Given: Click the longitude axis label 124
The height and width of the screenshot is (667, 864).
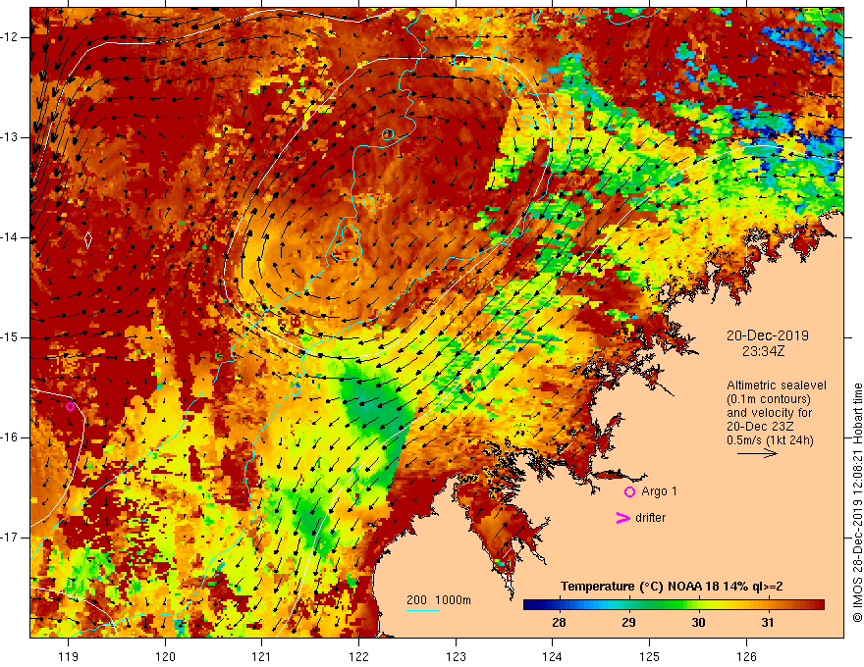Looking at the screenshot, I should point(553,656).
